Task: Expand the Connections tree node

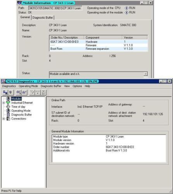Action: [x=3, y=119]
